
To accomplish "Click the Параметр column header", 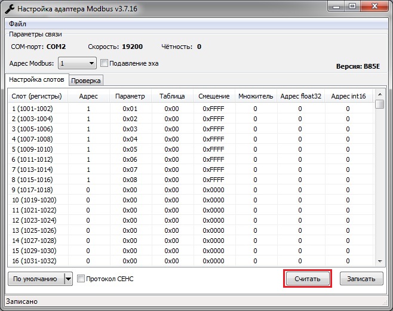I will (x=130, y=96).
